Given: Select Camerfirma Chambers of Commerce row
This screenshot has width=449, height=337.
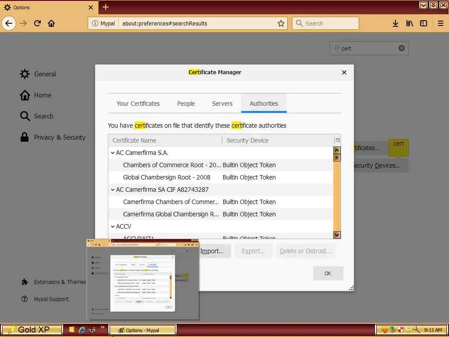Looking at the screenshot, I should click(221, 202).
